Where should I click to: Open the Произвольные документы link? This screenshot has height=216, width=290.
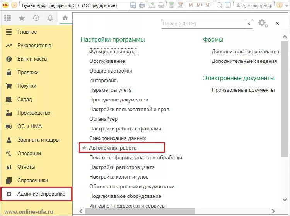[x=243, y=90]
